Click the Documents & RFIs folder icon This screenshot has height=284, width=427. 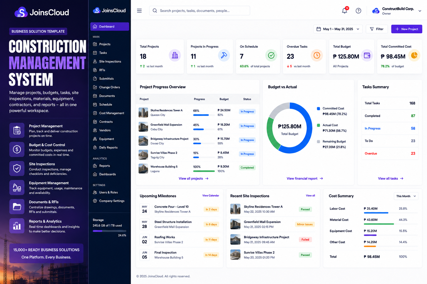coord(17,207)
